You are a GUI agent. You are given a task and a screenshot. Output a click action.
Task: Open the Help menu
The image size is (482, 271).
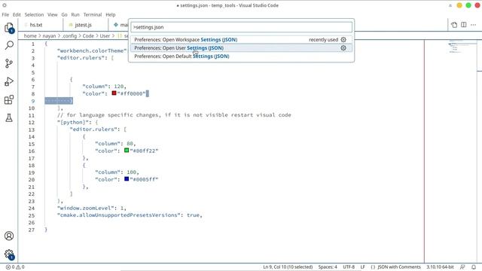coord(111,14)
